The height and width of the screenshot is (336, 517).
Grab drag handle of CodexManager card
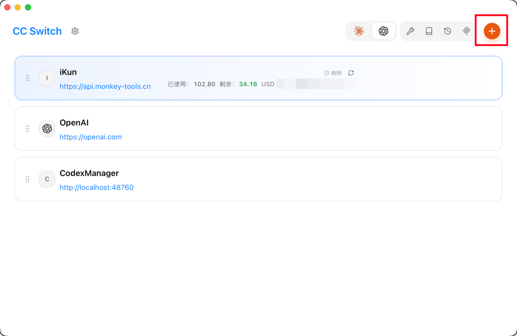coord(28,179)
